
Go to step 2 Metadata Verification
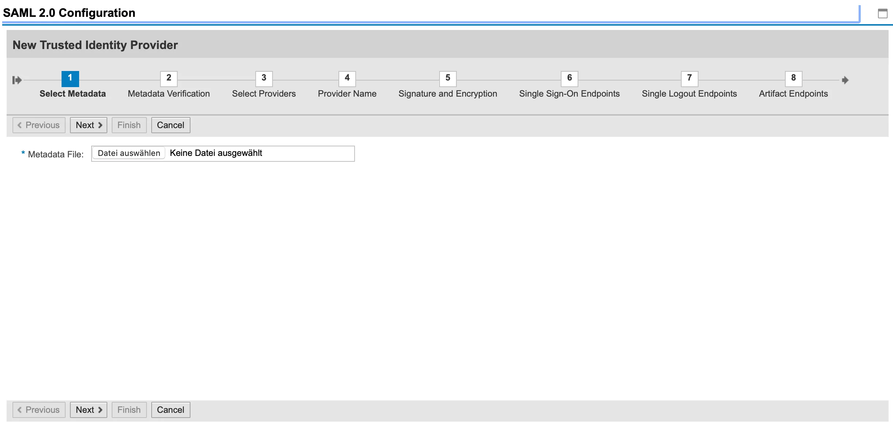pyautogui.click(x=168, y=78)
